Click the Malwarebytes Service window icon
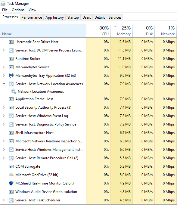 [11, 67]
